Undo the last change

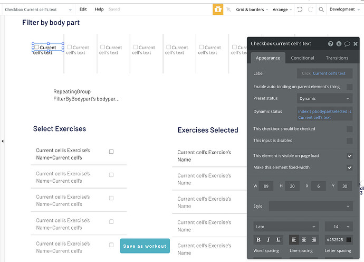(300, 10)
